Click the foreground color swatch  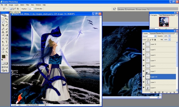pyautogui.click(x=4, y=56)
